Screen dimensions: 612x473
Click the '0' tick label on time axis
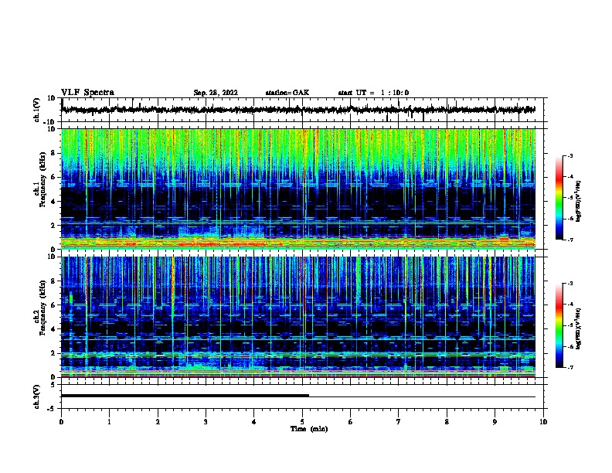pos(61,422)
